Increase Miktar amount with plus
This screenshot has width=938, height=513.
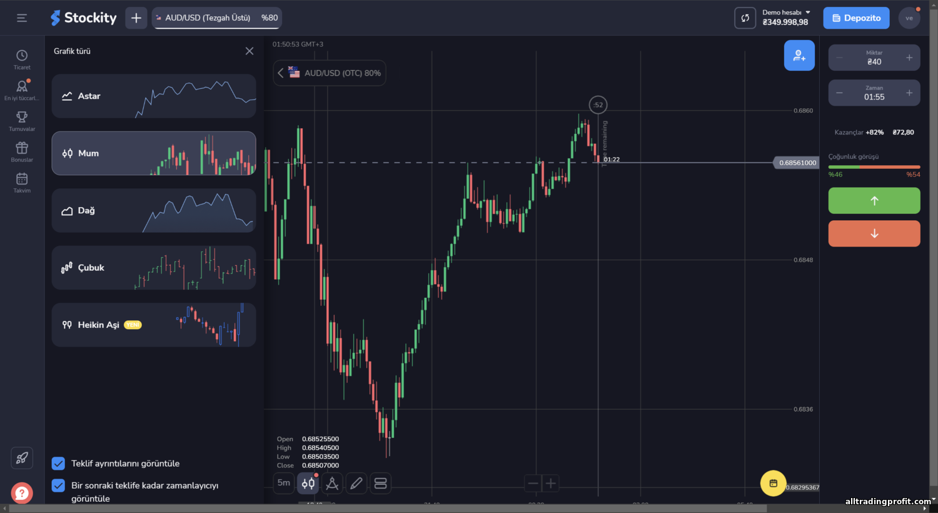tap(909, 58)
